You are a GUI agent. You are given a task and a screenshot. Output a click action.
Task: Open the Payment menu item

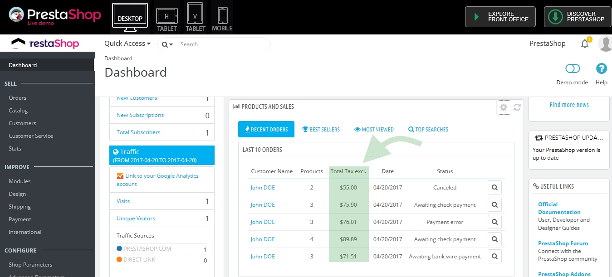[x=20, y=219]
